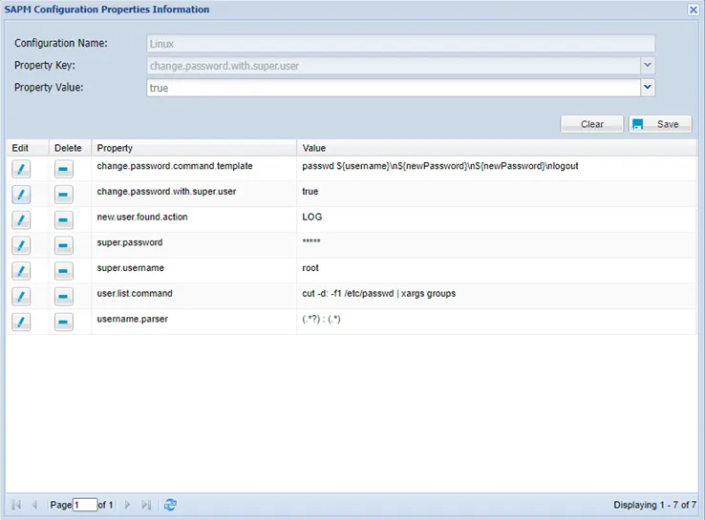Select the masked ***** password value

click(311, 241)
